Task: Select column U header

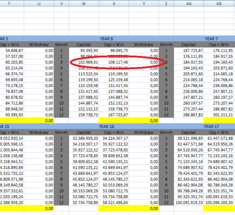Action: (39, 4)
